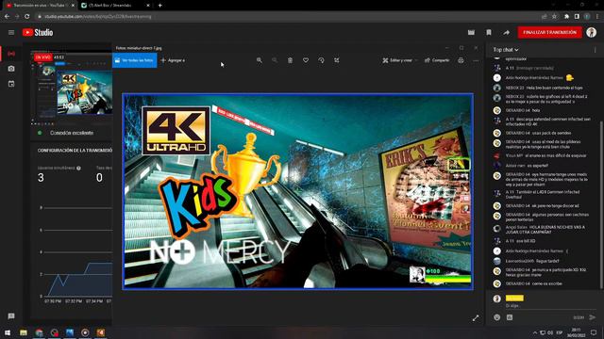Switch to the YouTube live stream browser tab

(40, 6)
